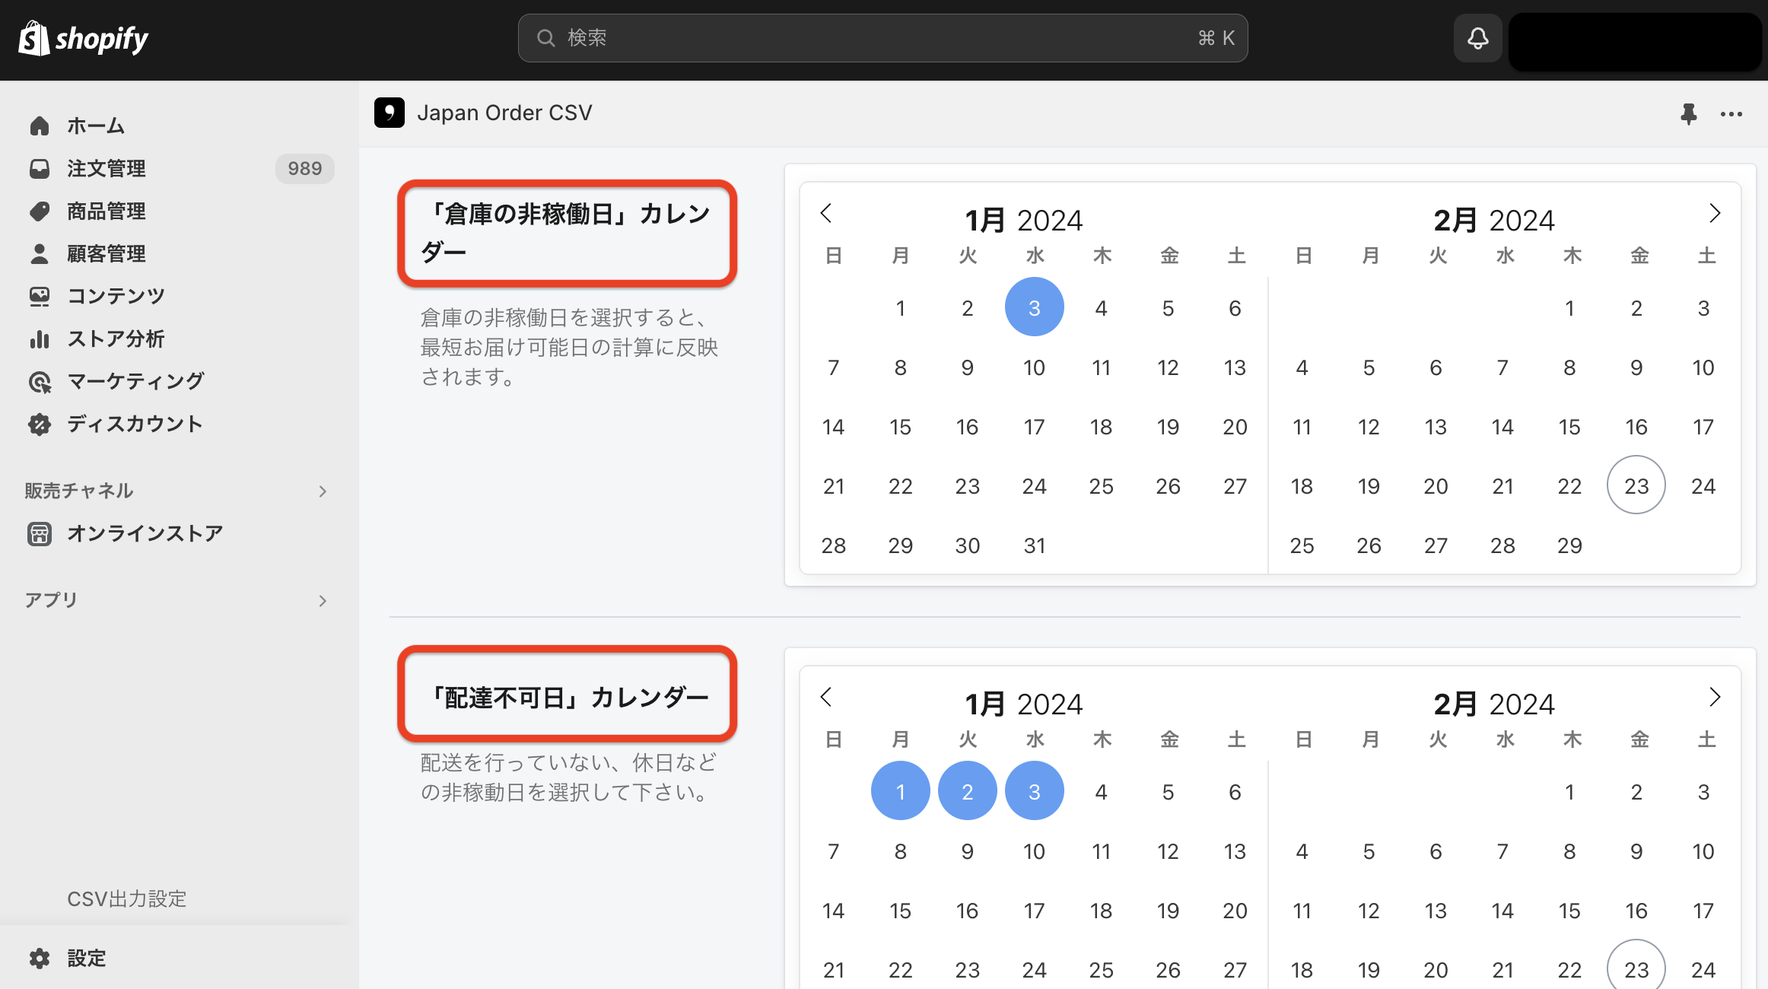Click the 注文管理 inbox icon

(40, 168)
